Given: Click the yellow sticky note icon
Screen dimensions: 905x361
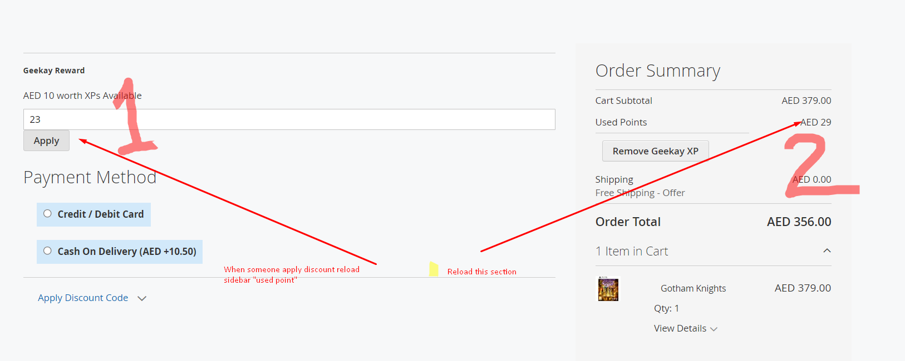Looking at the screenshot, I should 434,269.
